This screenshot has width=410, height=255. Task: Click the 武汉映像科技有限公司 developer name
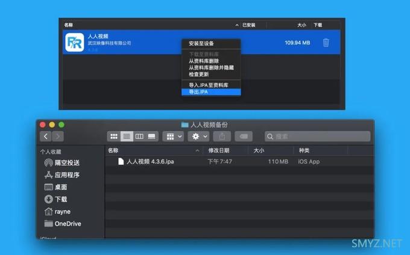[109, 43]
